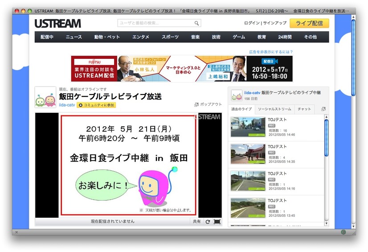Click the popout icon above the player
The image size is (368, 252).
[x=196, y=104]
